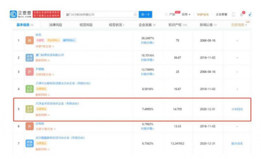The image size is (261, 159).
Task: Switch to 历史信息 VIP tab
Action: pyautogui.click(x=239, y=25)
